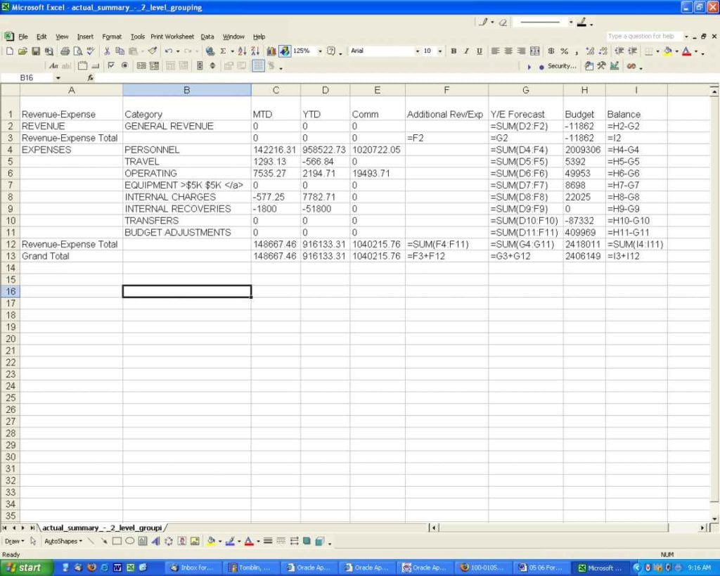Copy the selection using the Copy icon
This screenshot has height=576, width=720.
click(120, 51)
